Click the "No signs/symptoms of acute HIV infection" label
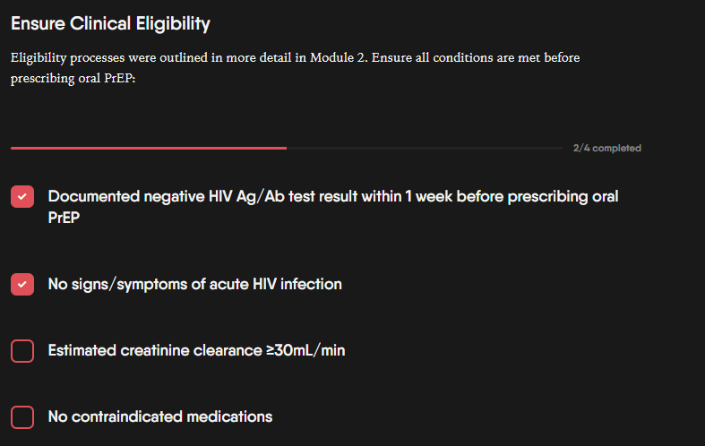 click(194, 285)
